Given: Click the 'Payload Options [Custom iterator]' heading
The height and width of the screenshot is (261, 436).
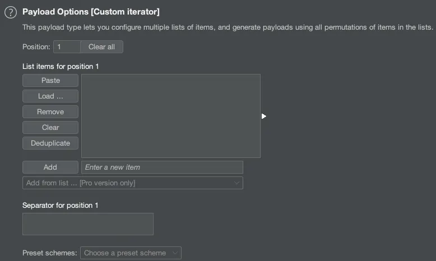Looking at the screenshot, I should pyautogui.click(x=91, y=12).
